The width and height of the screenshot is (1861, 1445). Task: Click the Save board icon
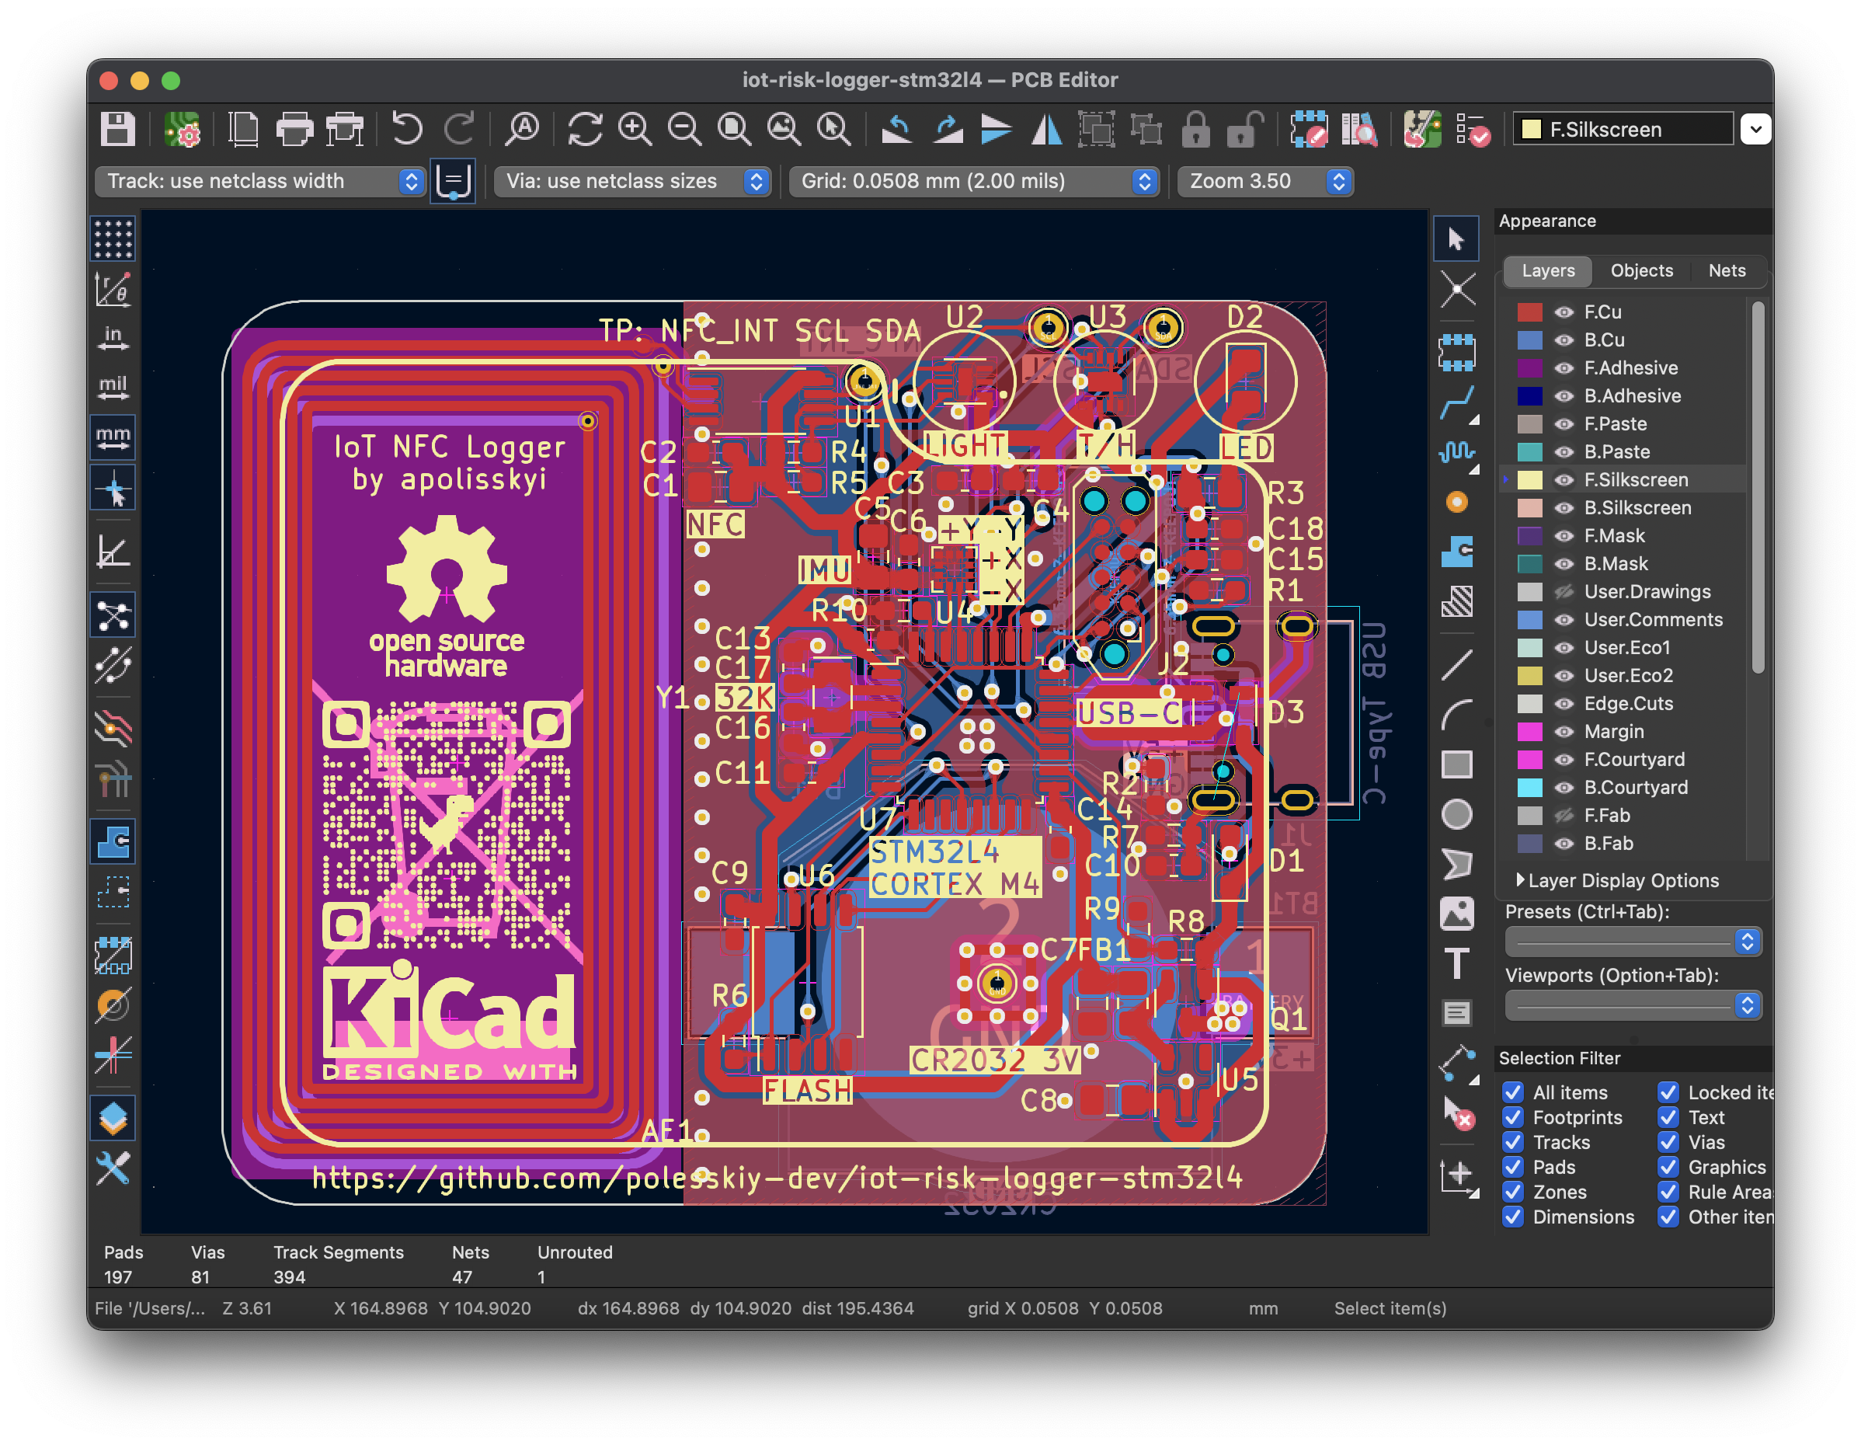(x=117, y=130)
